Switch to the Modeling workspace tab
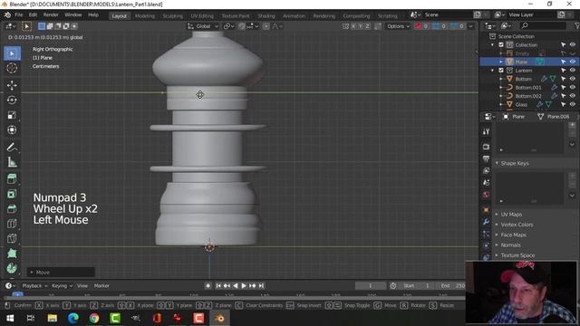The image size is (580, 326). coord(145,16)
